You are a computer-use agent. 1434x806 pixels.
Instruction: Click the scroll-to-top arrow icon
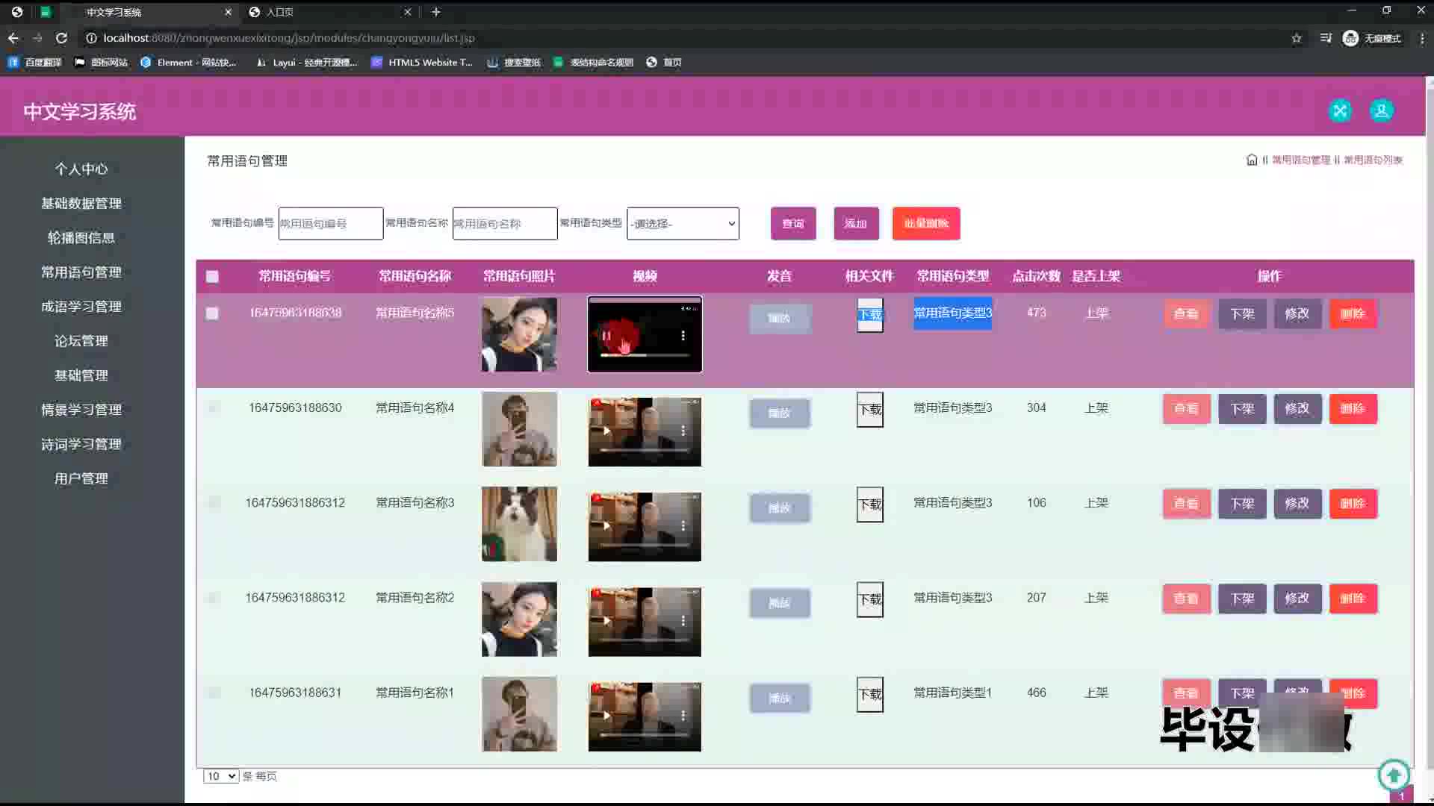[1394, 775]
